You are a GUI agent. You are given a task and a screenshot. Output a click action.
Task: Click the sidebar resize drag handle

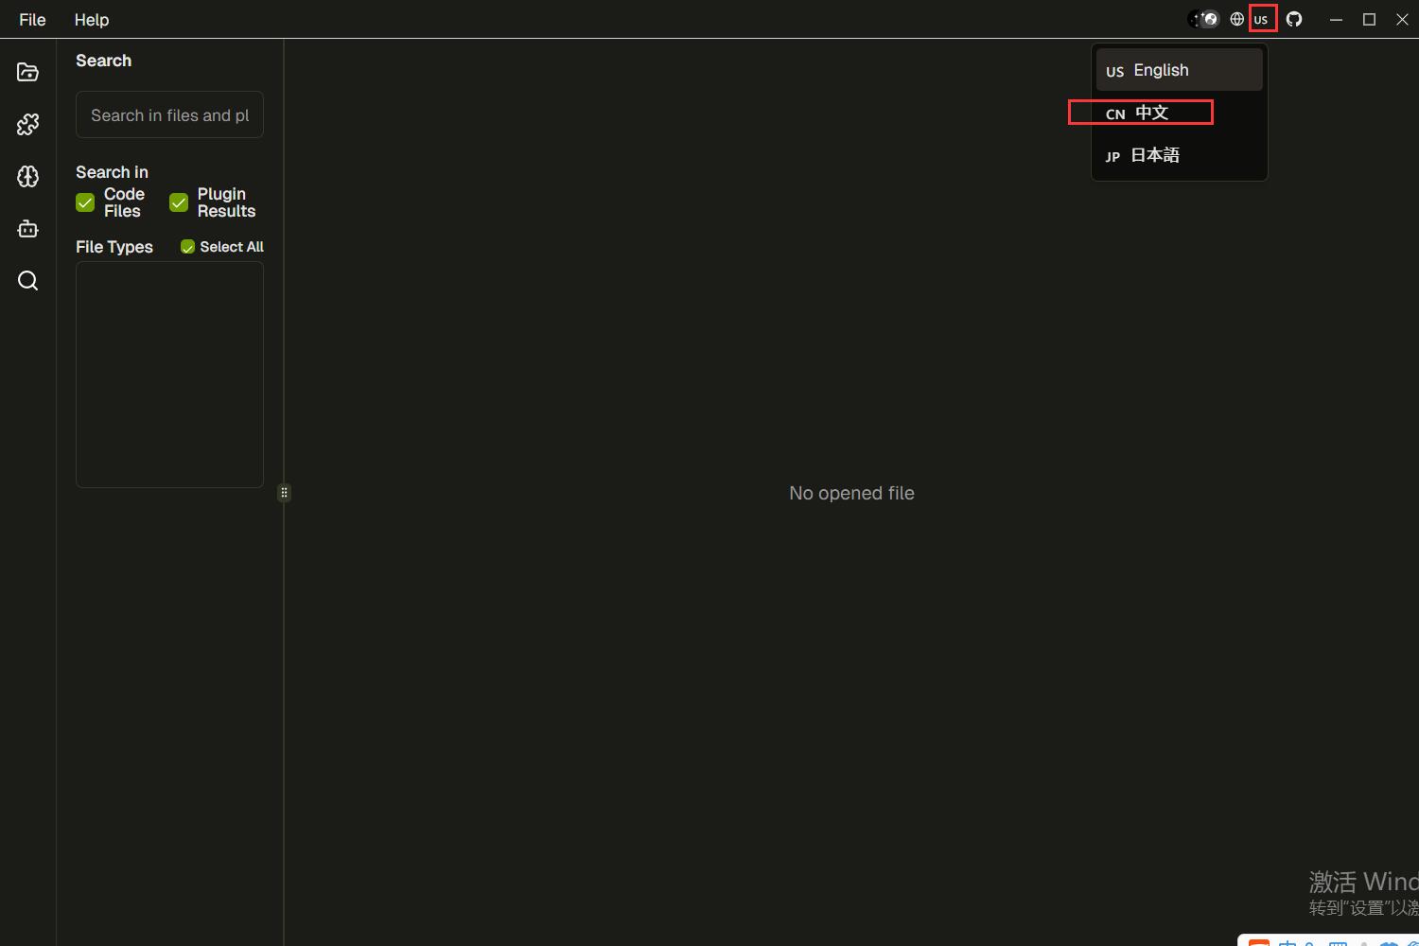click(284, 493)
